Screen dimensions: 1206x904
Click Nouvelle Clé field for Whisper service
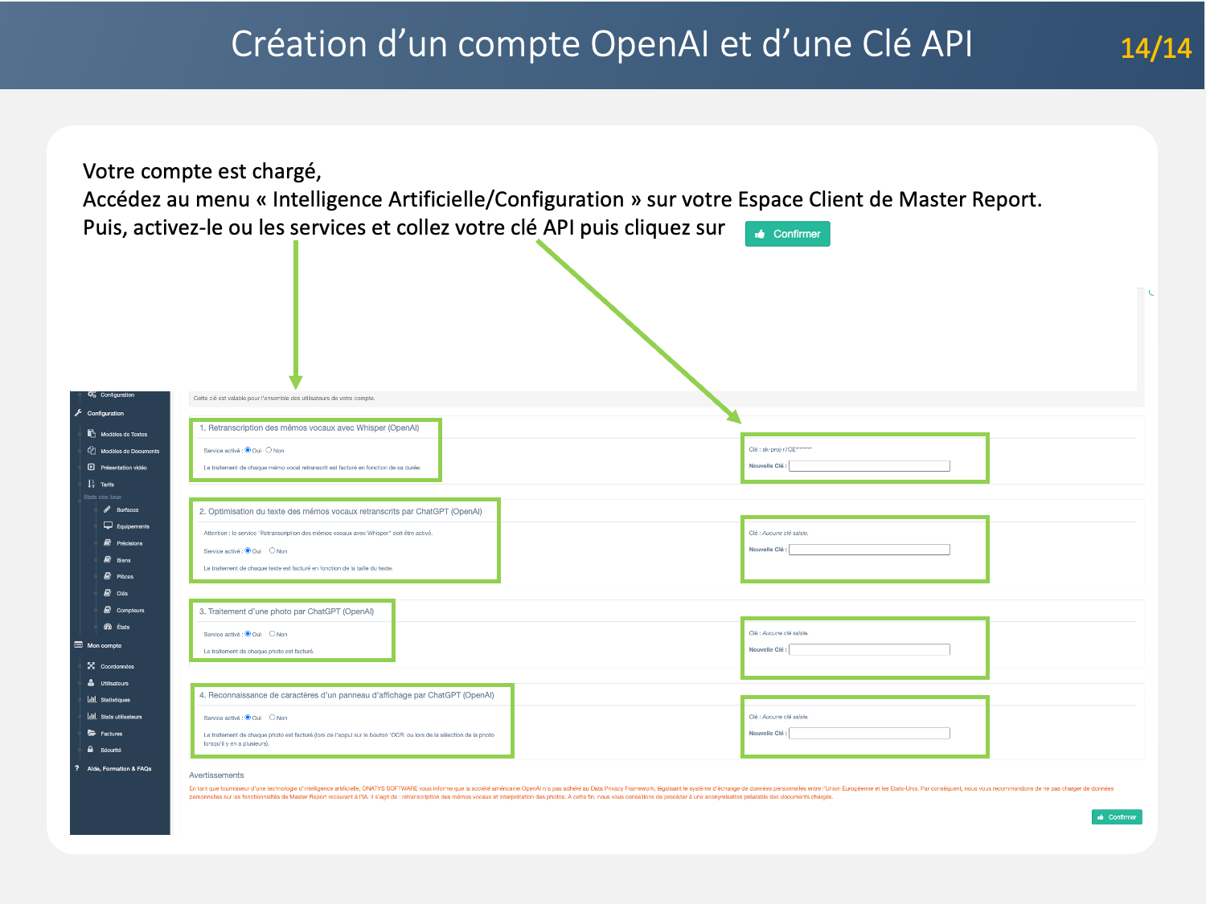point(869,466)
